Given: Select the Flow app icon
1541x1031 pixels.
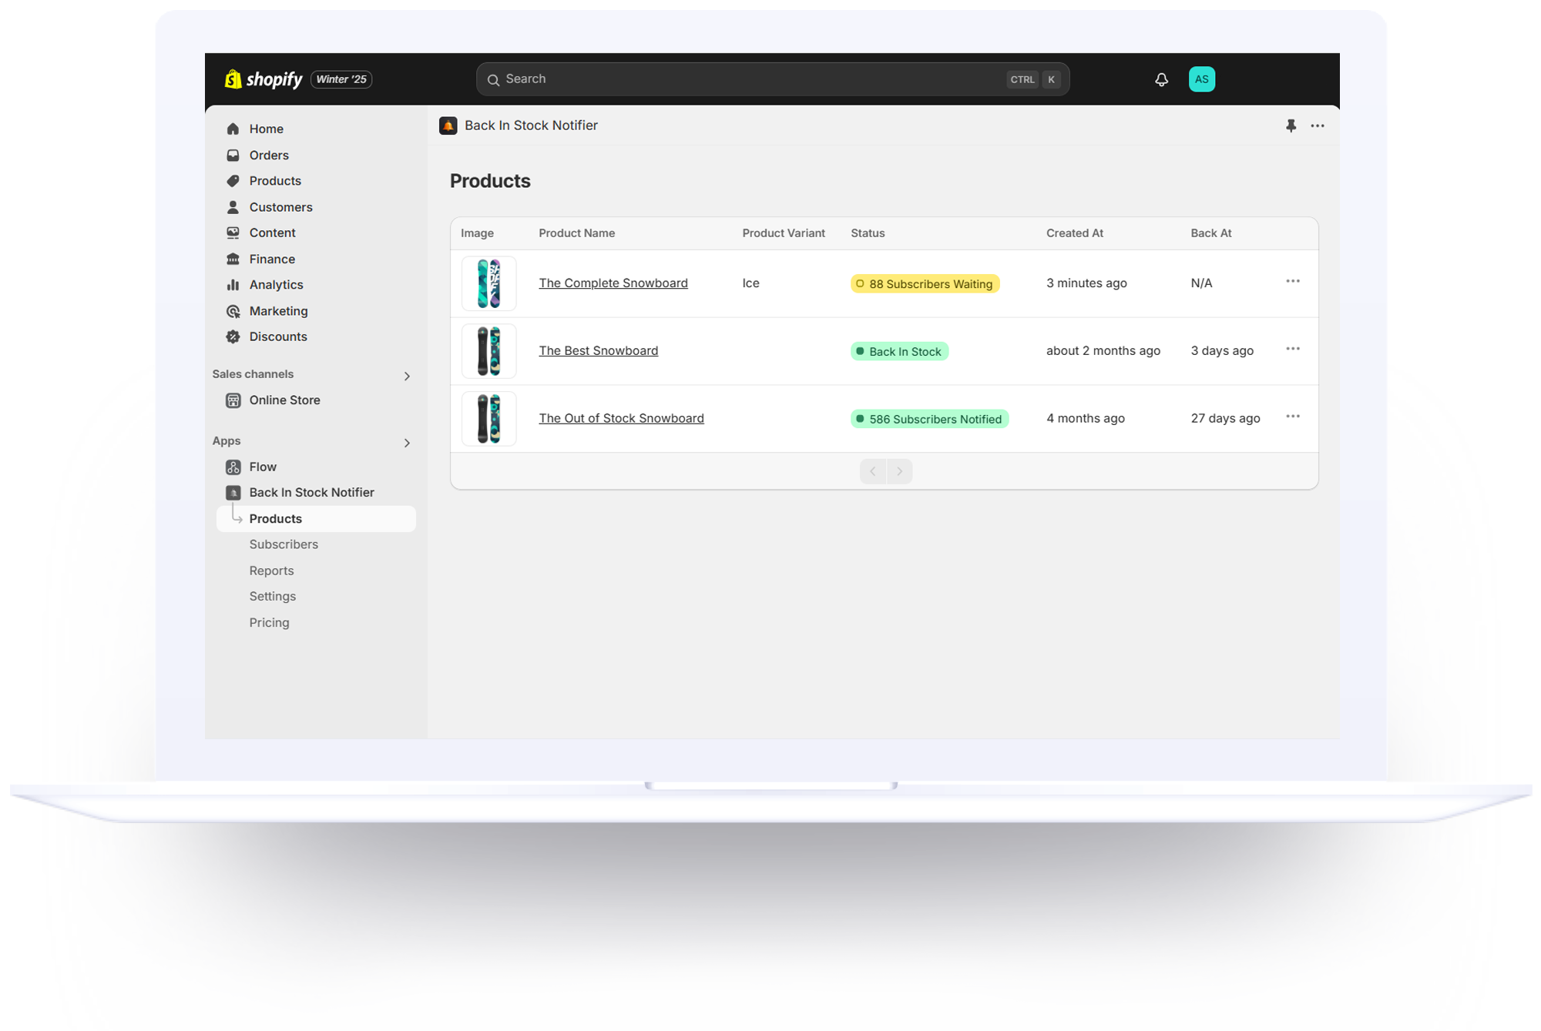Looking at the screenshot, I should point(233,467).
